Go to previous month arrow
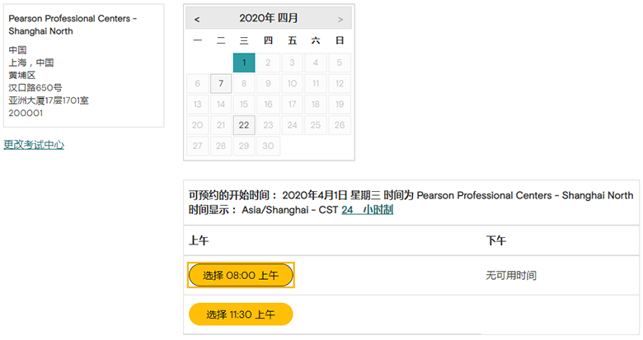Viewport: 643px width, 340px height. pyautogui.click(x=197, y=18)
